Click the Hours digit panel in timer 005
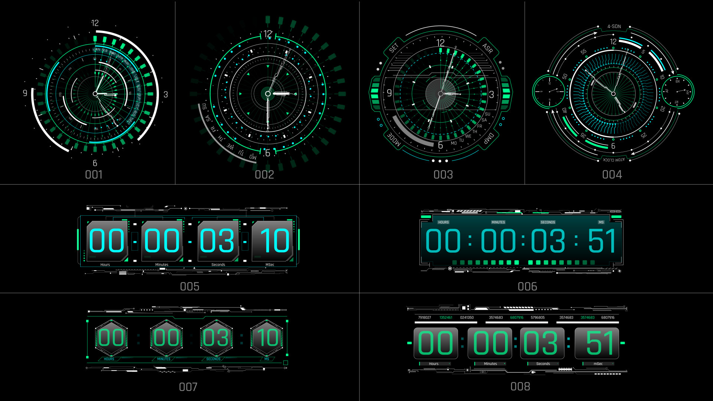 (x=107, y=241)
